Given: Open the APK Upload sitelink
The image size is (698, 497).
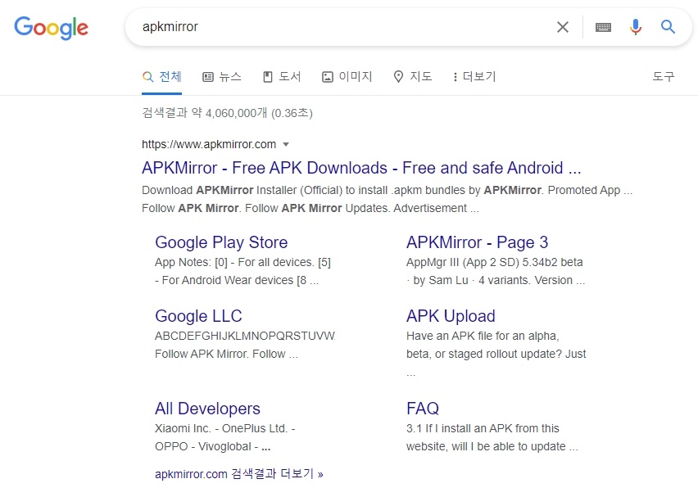Looking at the screenshot, I should tap(451, 316).
